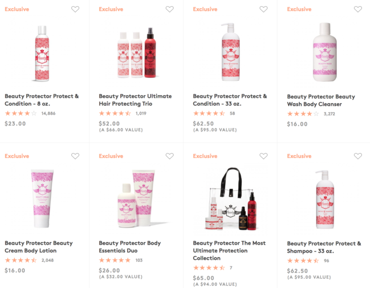Screen dimensions: 370x288
Task: Heart the Body Essentials Duo product
Action: [x=170, y=156]
